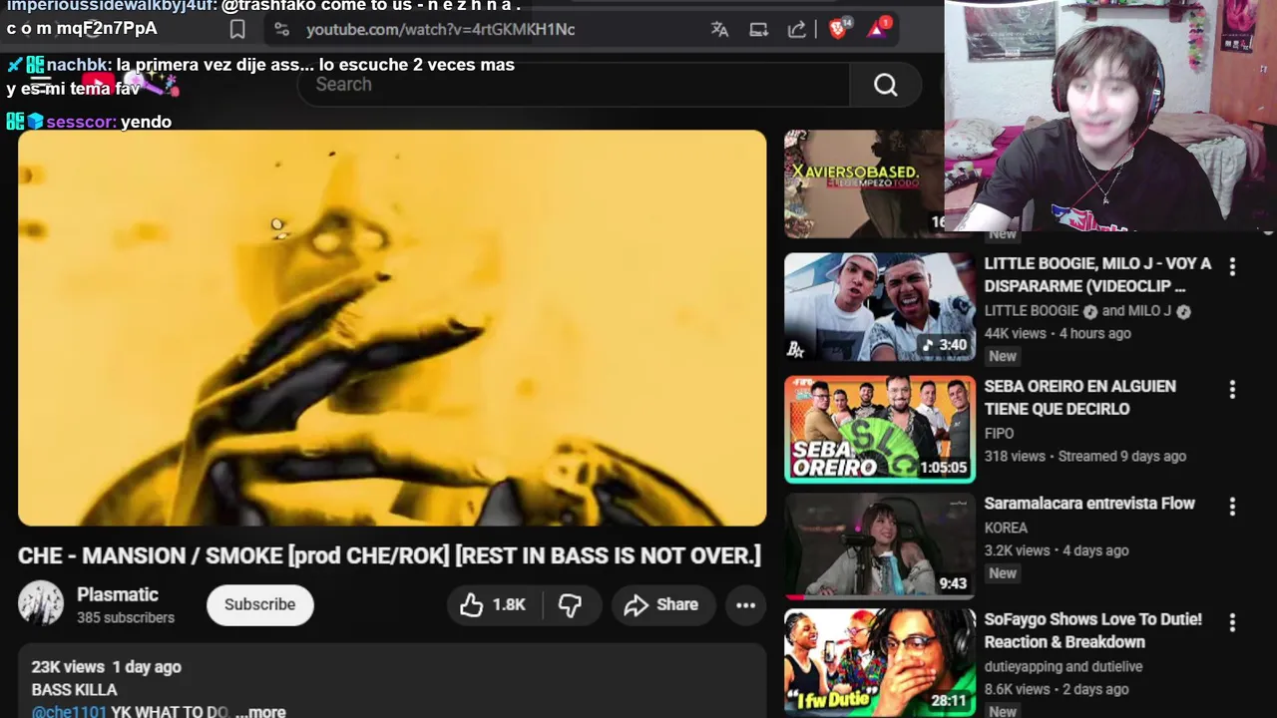Click channel 'dutieyapping and dutielive'

point(1064,666)
